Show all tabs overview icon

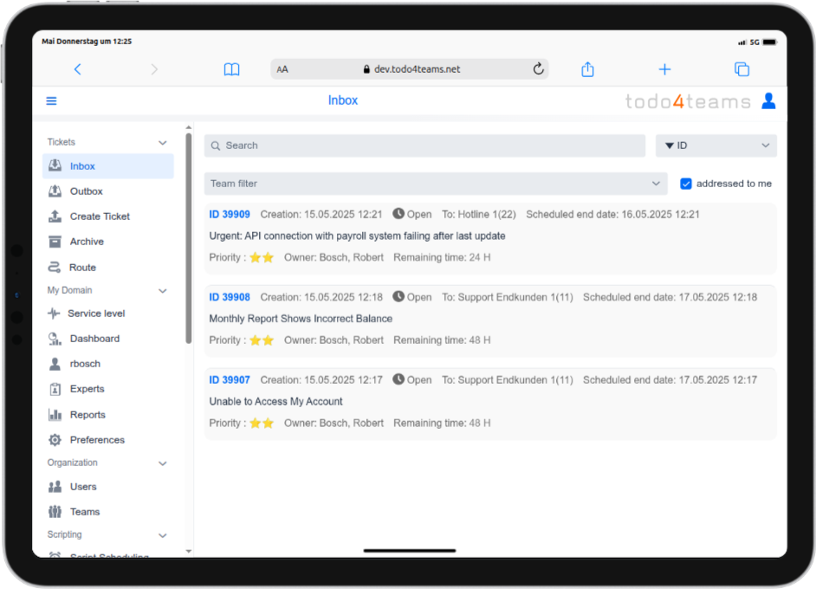click(x=742, y=69)
